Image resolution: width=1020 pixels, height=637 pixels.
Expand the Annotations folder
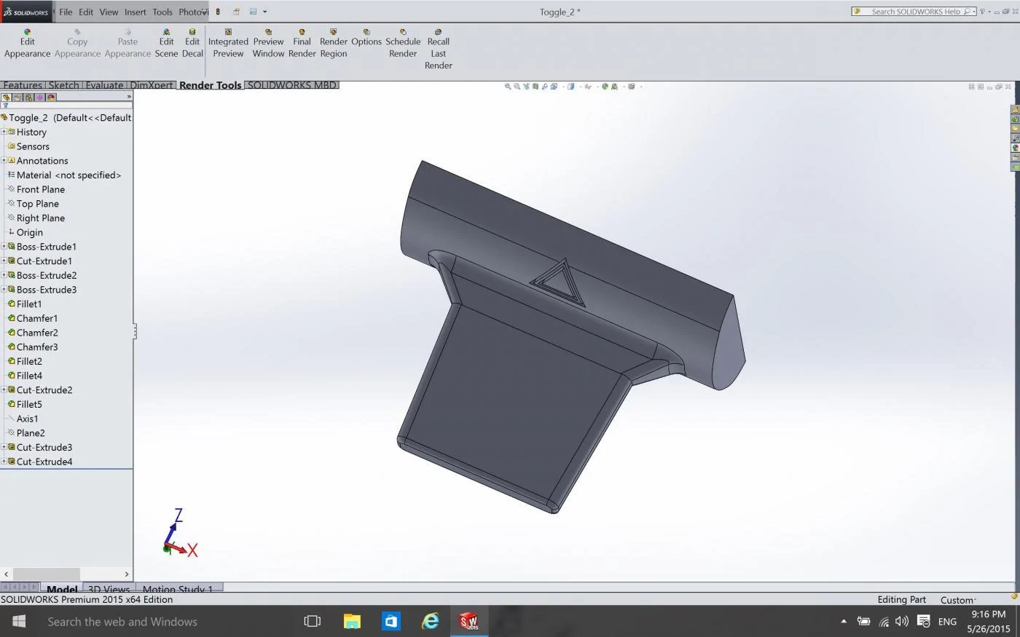4,160
